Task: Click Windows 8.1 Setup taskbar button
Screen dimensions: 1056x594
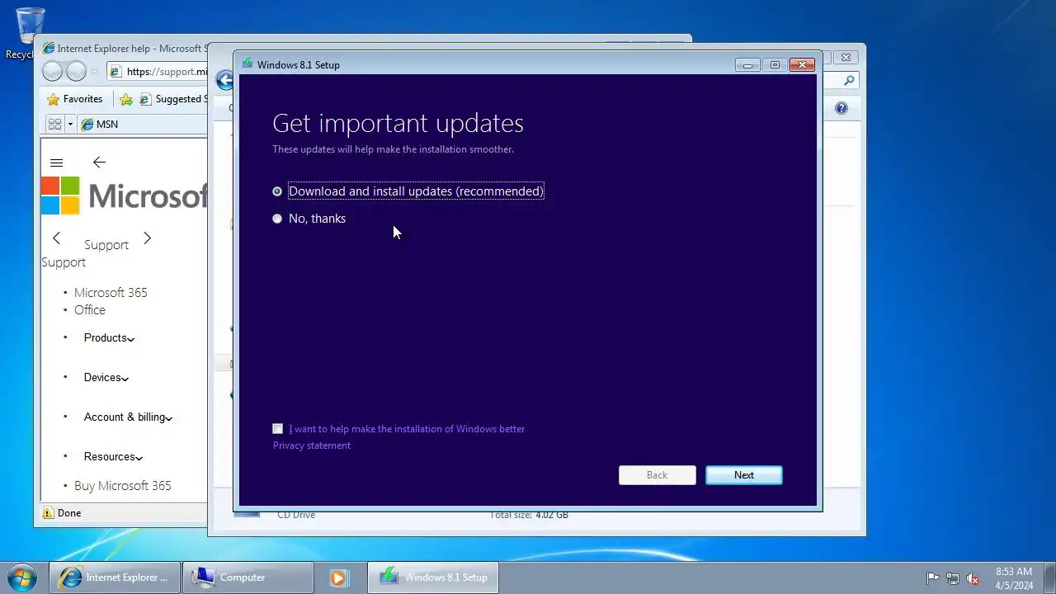Action: point(432,577)
